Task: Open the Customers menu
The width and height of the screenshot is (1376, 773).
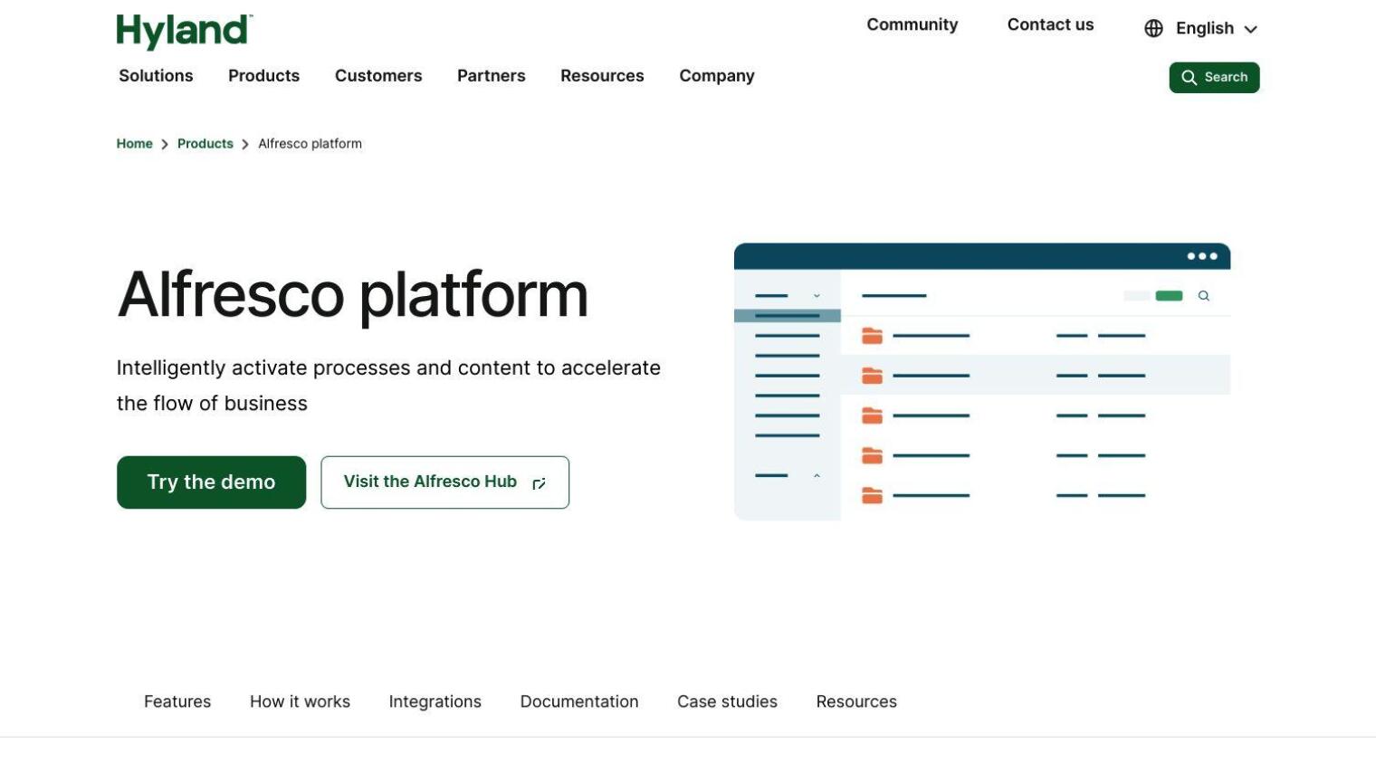Action: pos(378,76)
